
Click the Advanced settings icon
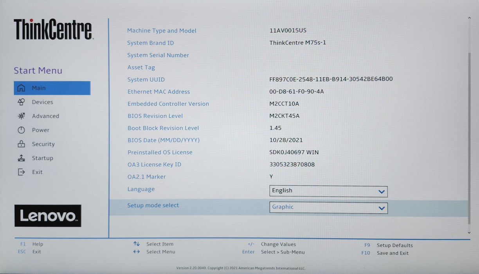click(22, 116)
